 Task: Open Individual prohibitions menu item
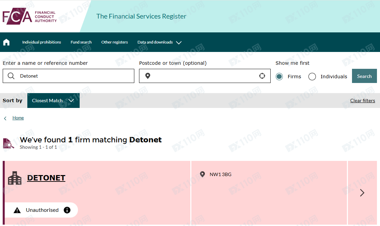[x=42, y=42]
